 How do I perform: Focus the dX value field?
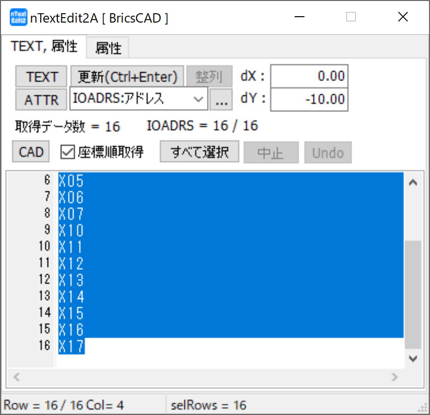click(x=309, y=76)
